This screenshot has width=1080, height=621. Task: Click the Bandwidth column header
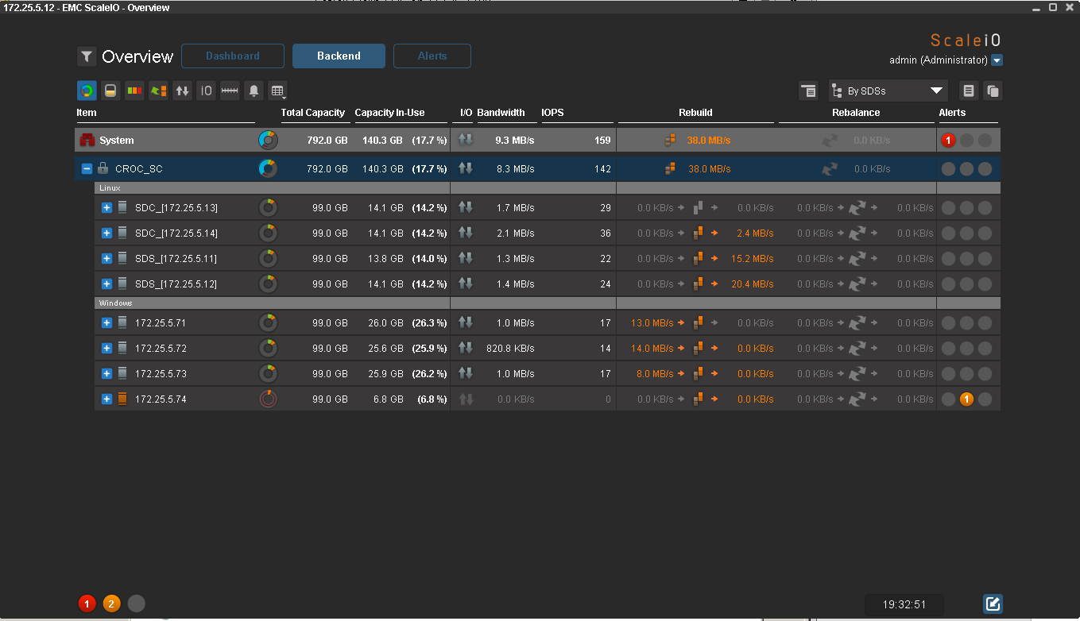click(x=501, y=113)
